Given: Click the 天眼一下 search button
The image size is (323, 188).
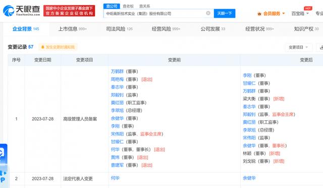Looking at the screenshot, I should pos(225,14).
